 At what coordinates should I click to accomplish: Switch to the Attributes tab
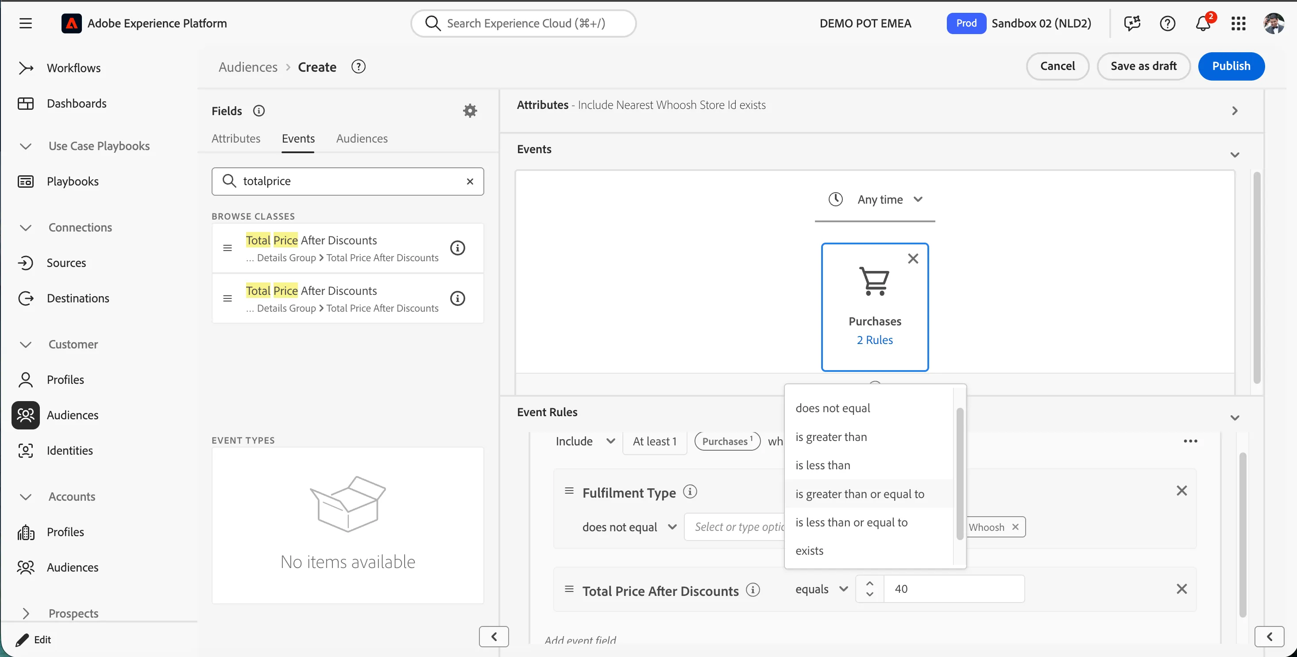(235, 139)
